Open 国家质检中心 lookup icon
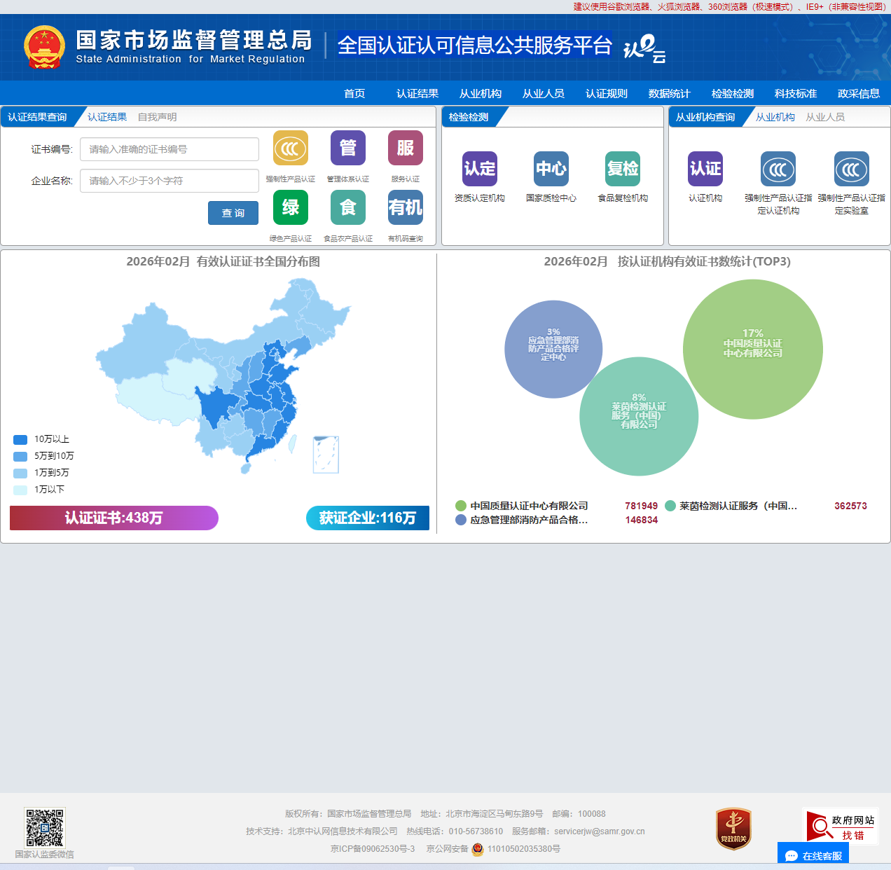The width and height of the screenshot is (891, 870). (551, 169)
